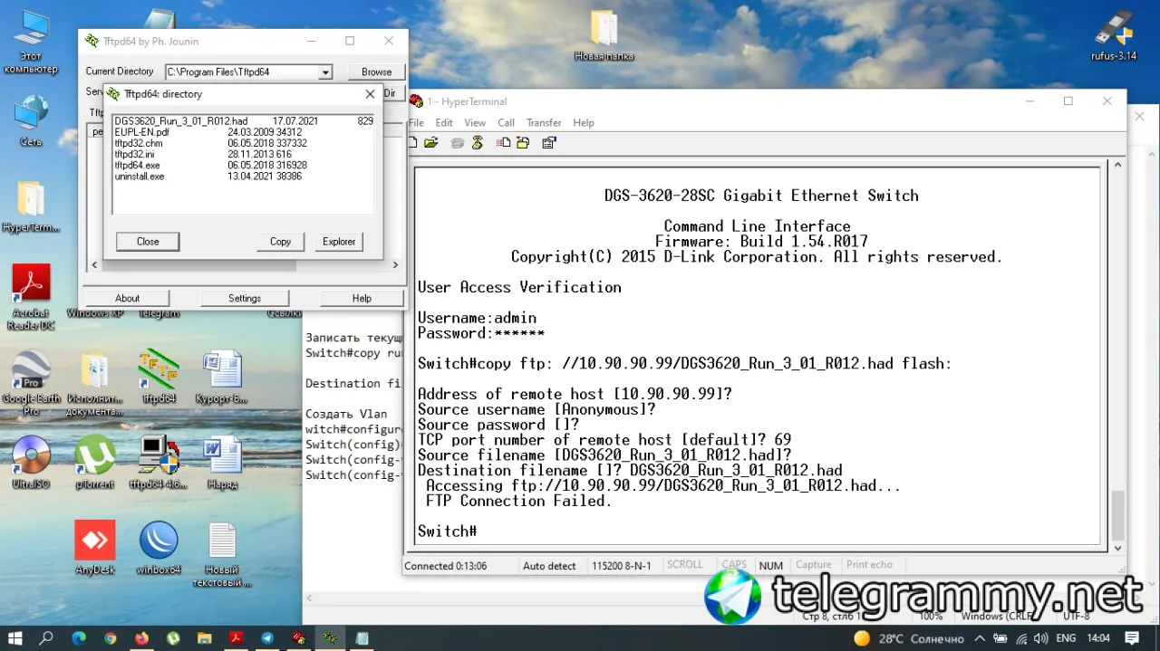
Task: Open the µTorrent desktop shortcut
Action: (94, 460)
